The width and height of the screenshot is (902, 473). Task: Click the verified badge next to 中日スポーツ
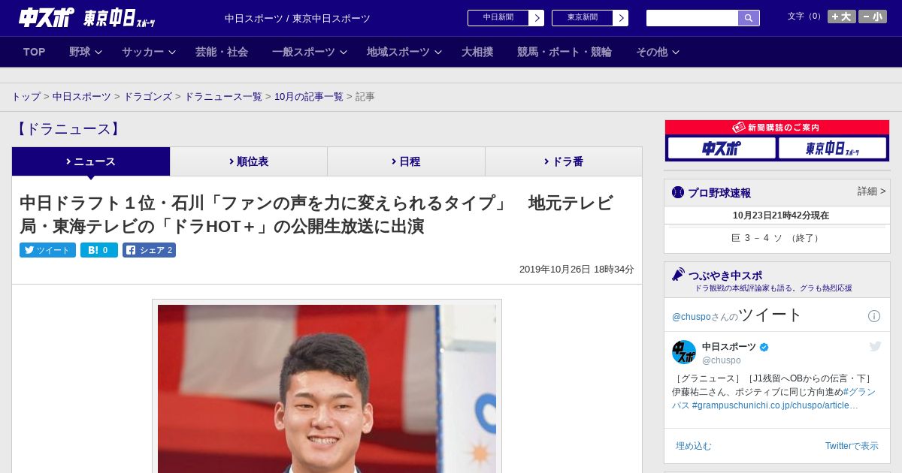764,347
